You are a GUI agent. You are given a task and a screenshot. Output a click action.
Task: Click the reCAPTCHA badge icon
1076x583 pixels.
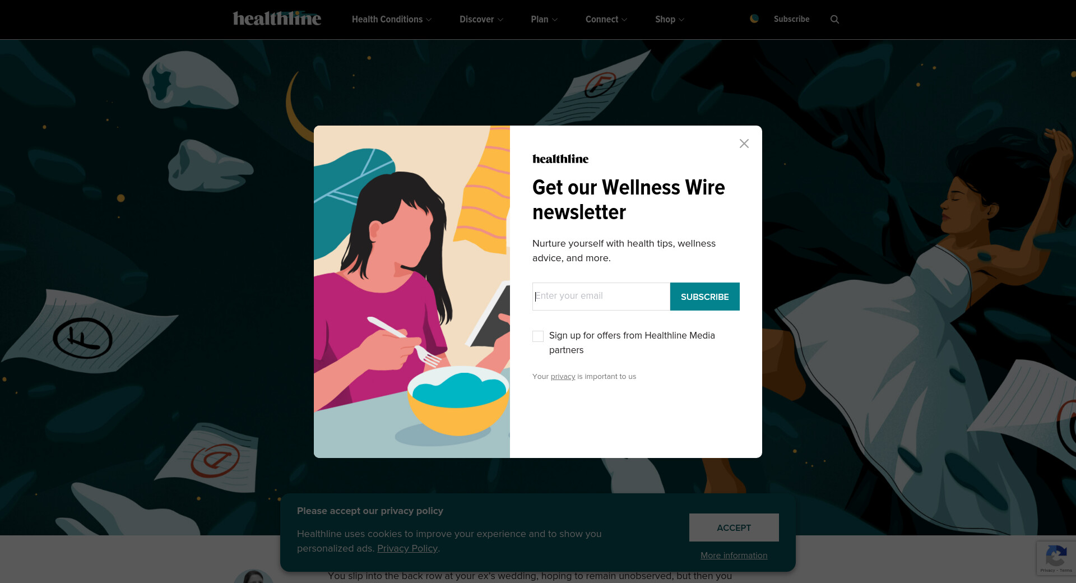pyautogui.click(x=1056, y=558)
